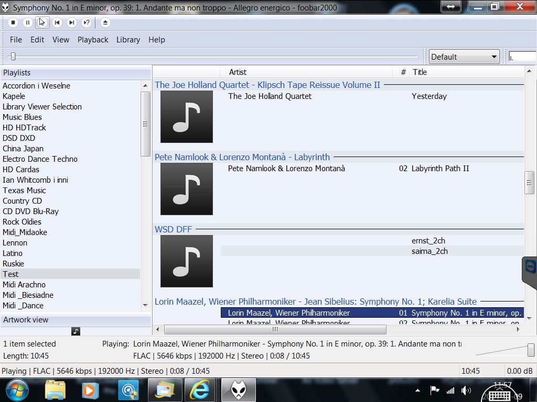Viewport: 537px width, 402px height.
Task: Skip to the previous track
Action: click(57, 23)
